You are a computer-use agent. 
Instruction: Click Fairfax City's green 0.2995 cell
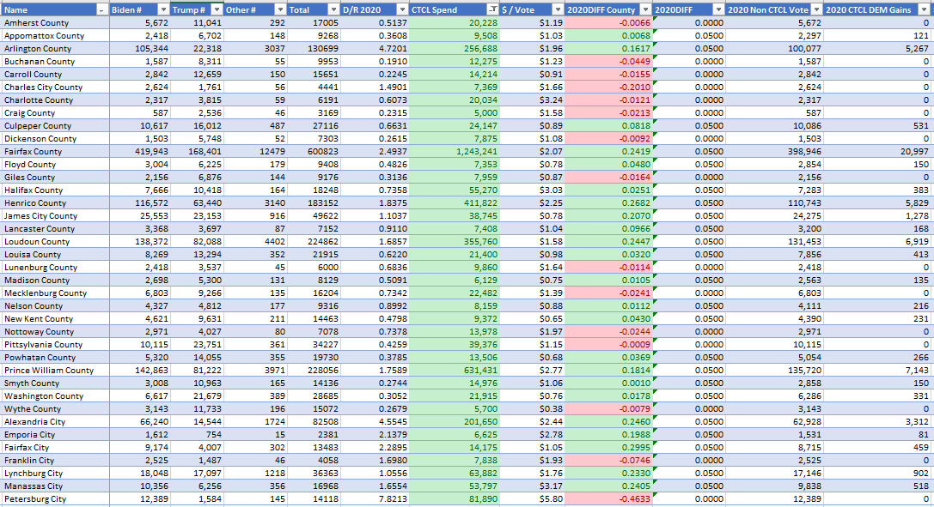608,448
